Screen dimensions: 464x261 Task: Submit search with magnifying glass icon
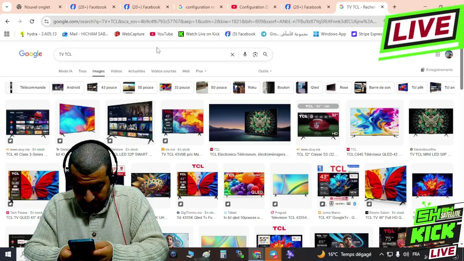tap(265, 54)
